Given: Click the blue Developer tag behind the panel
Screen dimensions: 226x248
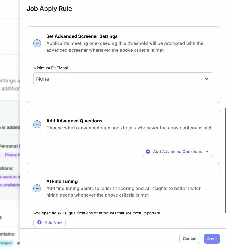Looking at the screenshot, I should (x=7, y=243).
